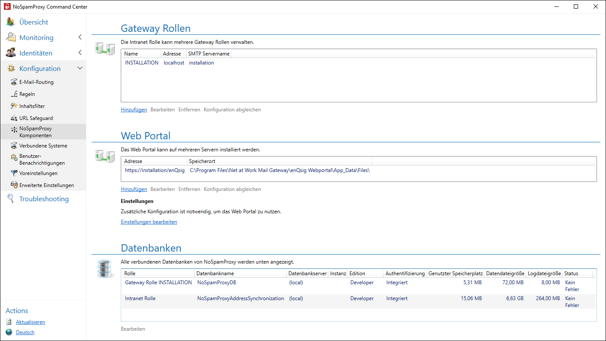Sort by Authentifizierung column header
The width and height of the screenshot is (606, 341).
[x=405, y=273]
